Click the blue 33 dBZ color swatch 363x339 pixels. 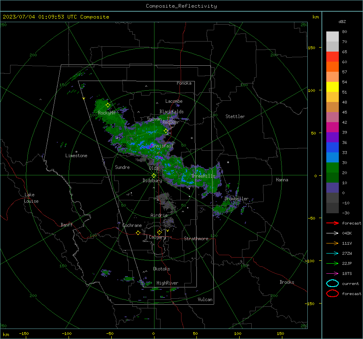pos(332,148)
